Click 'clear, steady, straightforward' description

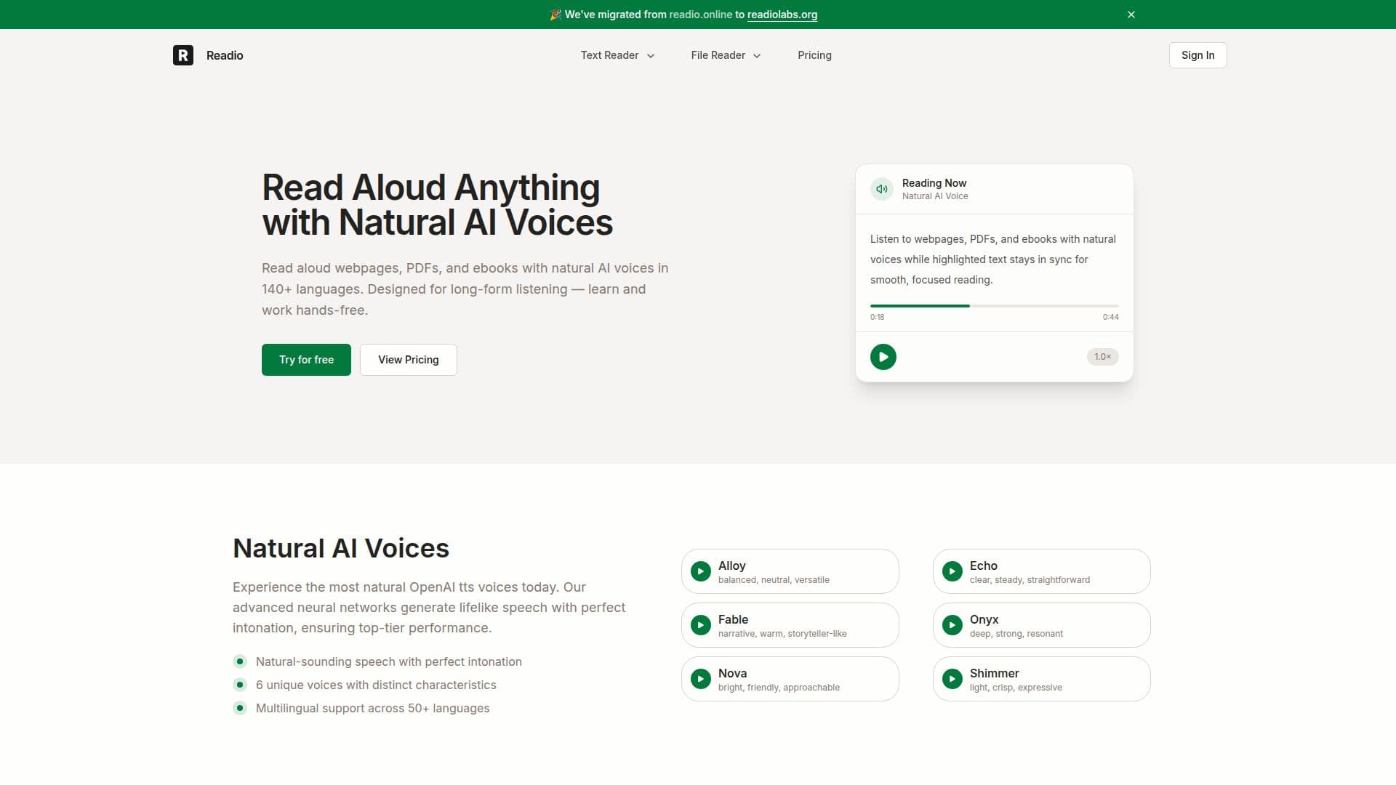pos(1030,580)
